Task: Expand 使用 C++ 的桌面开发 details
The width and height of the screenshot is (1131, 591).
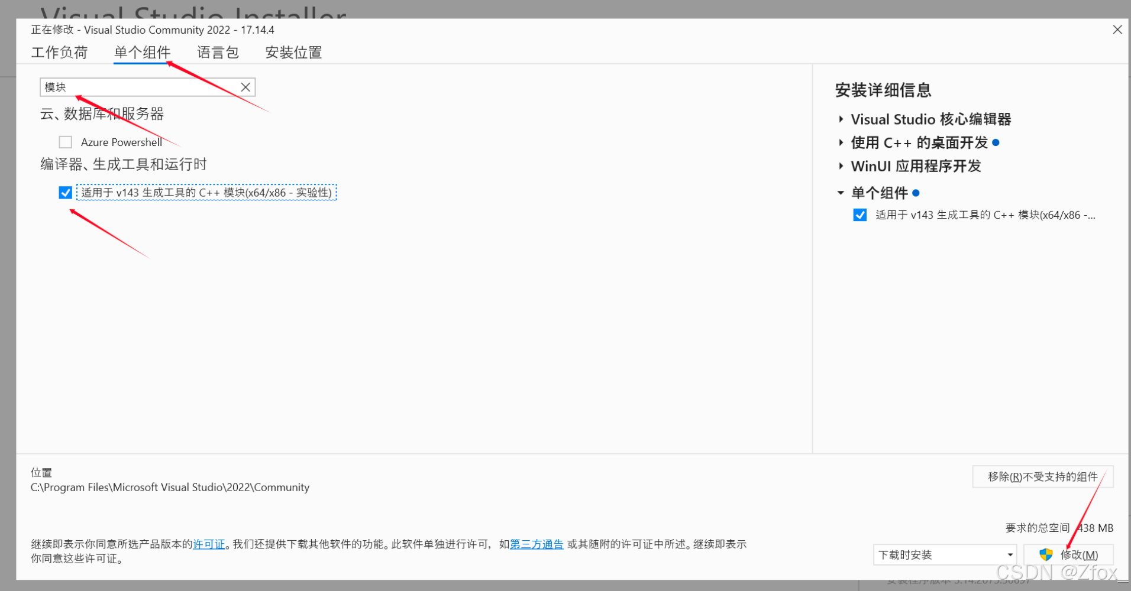Action: pyautogui.click(x=841, y=142)
